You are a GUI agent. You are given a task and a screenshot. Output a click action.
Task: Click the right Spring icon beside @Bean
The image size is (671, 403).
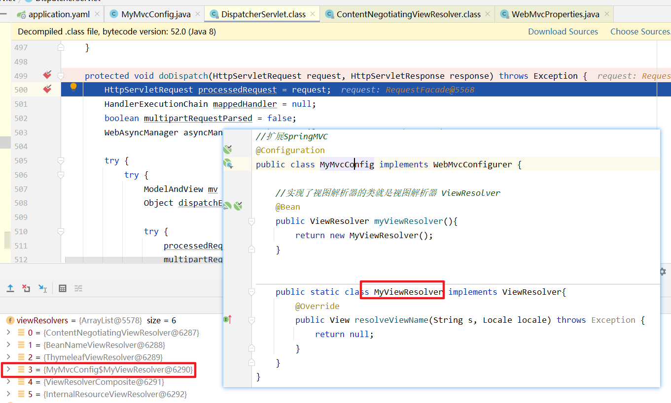tap(238, 206)
